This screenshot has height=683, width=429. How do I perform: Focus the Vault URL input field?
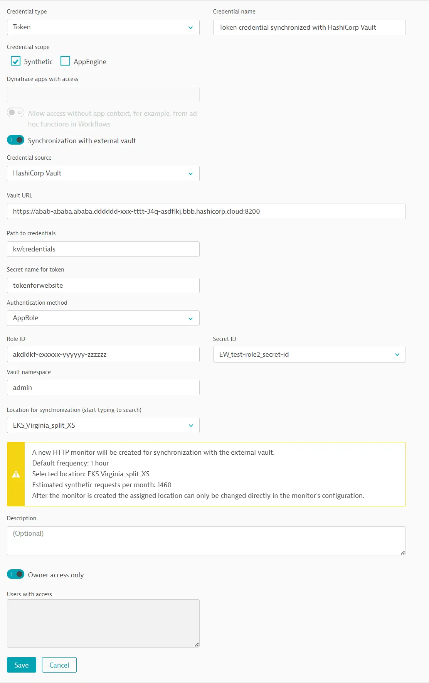click(x=206, y=211)
